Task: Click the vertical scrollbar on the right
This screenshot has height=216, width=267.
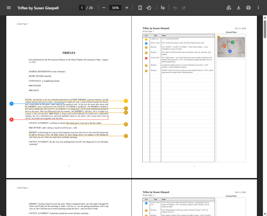Action: point(264,28)
